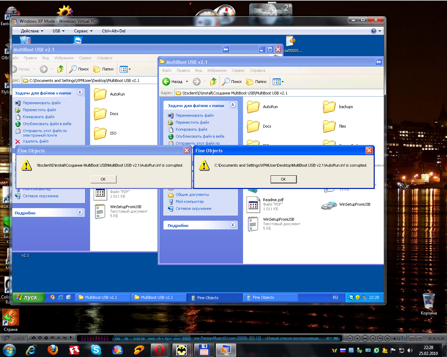
Task: Click the Up folder icon in right Explorer window
Action: pyautogui.click(x=213, y=82)
